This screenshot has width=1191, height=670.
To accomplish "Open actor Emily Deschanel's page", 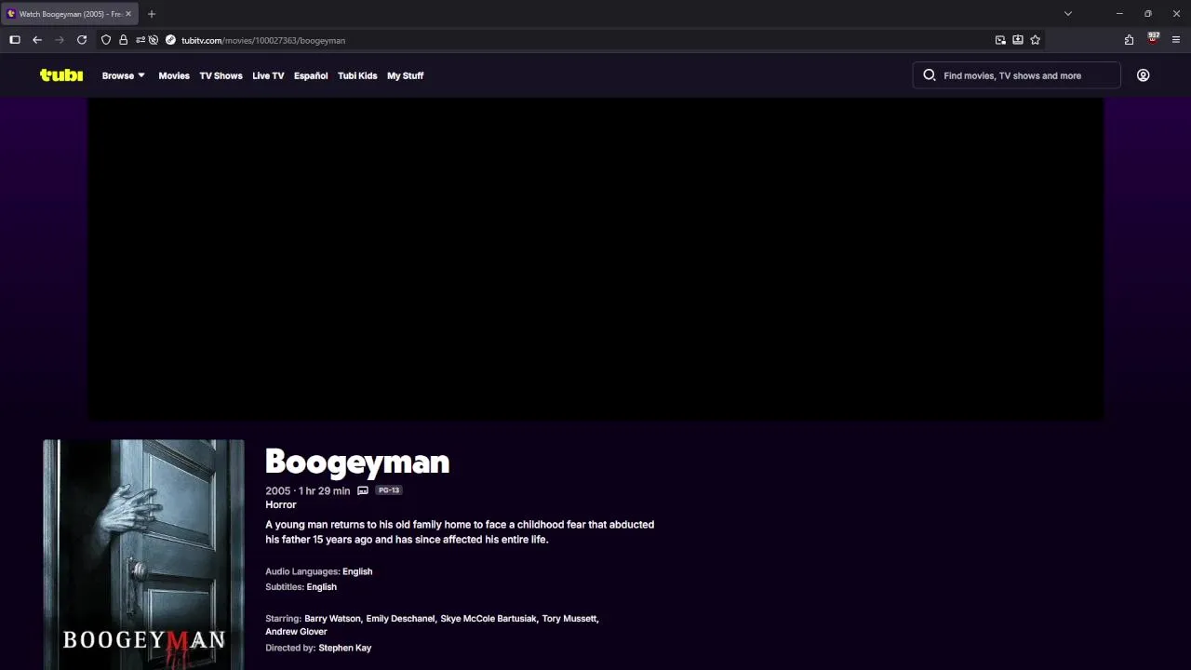I will [x=400, y=618].
